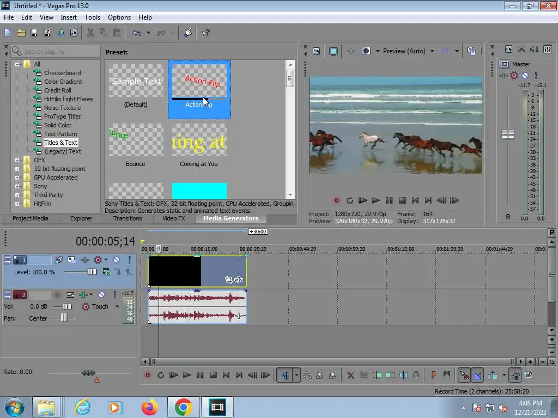Mute the Master bus output
Image resolution: width=558 pixels, height=418 pixels.
525,75
